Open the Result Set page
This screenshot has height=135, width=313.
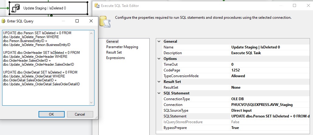114,52
